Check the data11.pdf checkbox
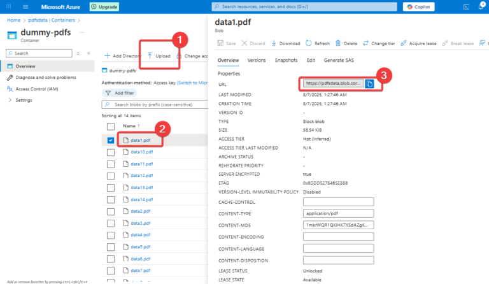Screen dimensions: 489x284 click(111, 164)
